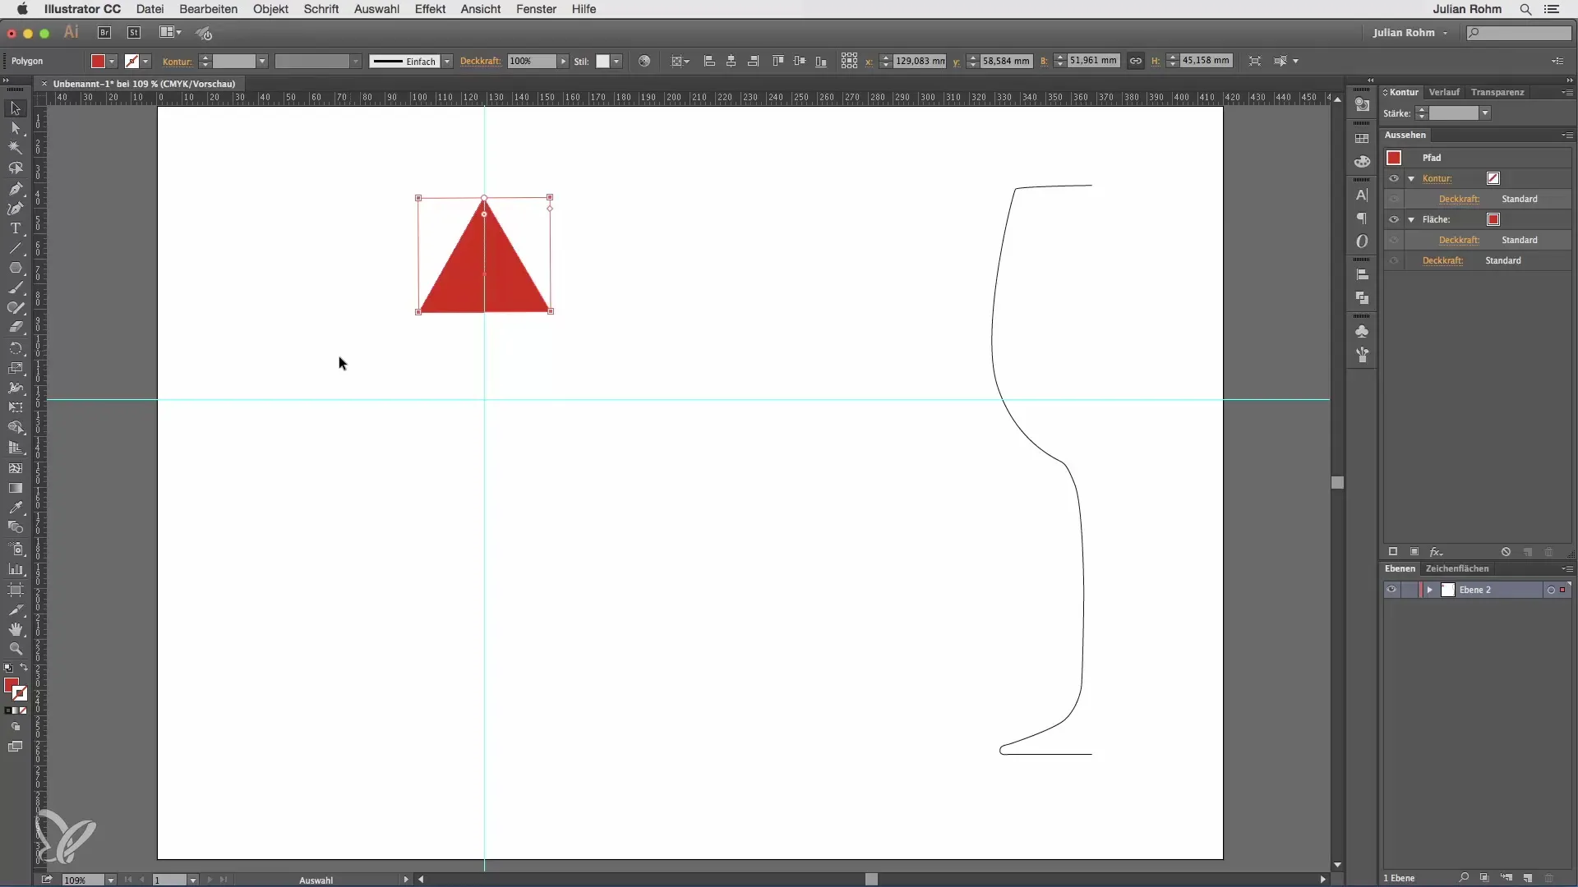Select the Type tool
The width and height of the screenshot is (1578, 887).
16,228
